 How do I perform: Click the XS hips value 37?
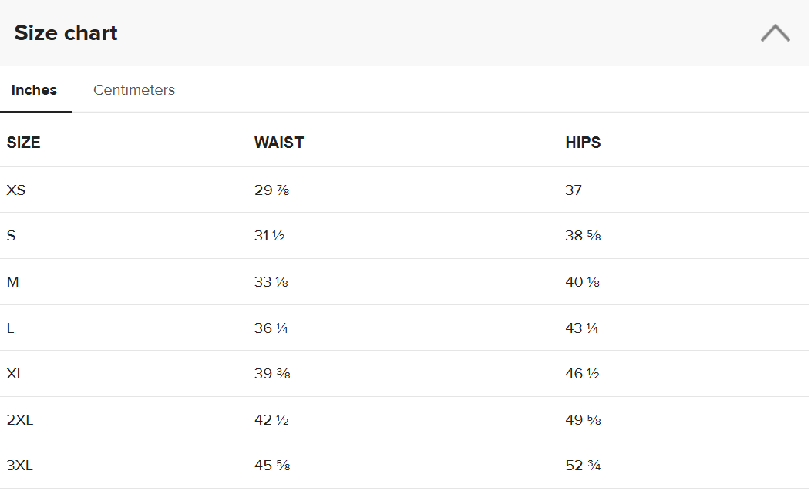(x=574, y=190)
